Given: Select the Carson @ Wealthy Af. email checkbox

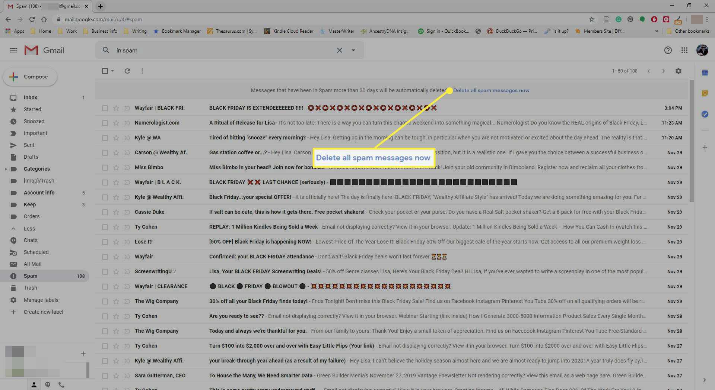Looking at the screenshot, I should point(105,152).
